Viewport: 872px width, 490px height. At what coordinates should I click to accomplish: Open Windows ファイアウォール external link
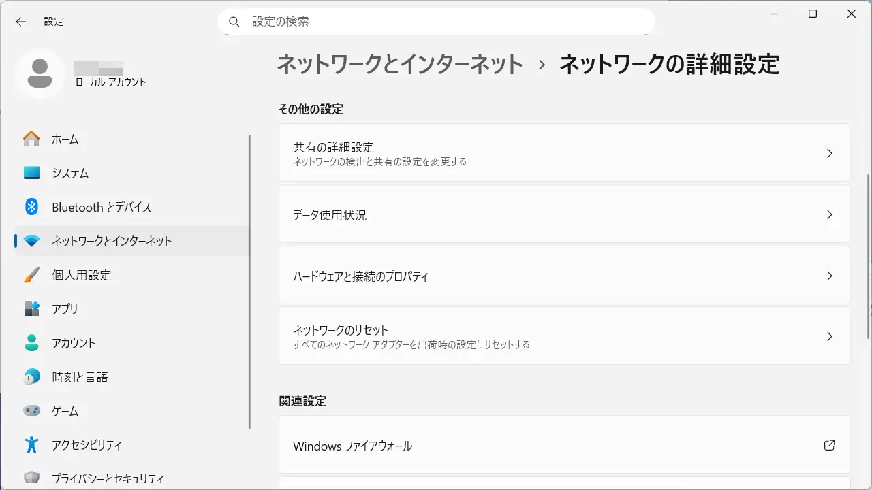(x=829, y=446)
